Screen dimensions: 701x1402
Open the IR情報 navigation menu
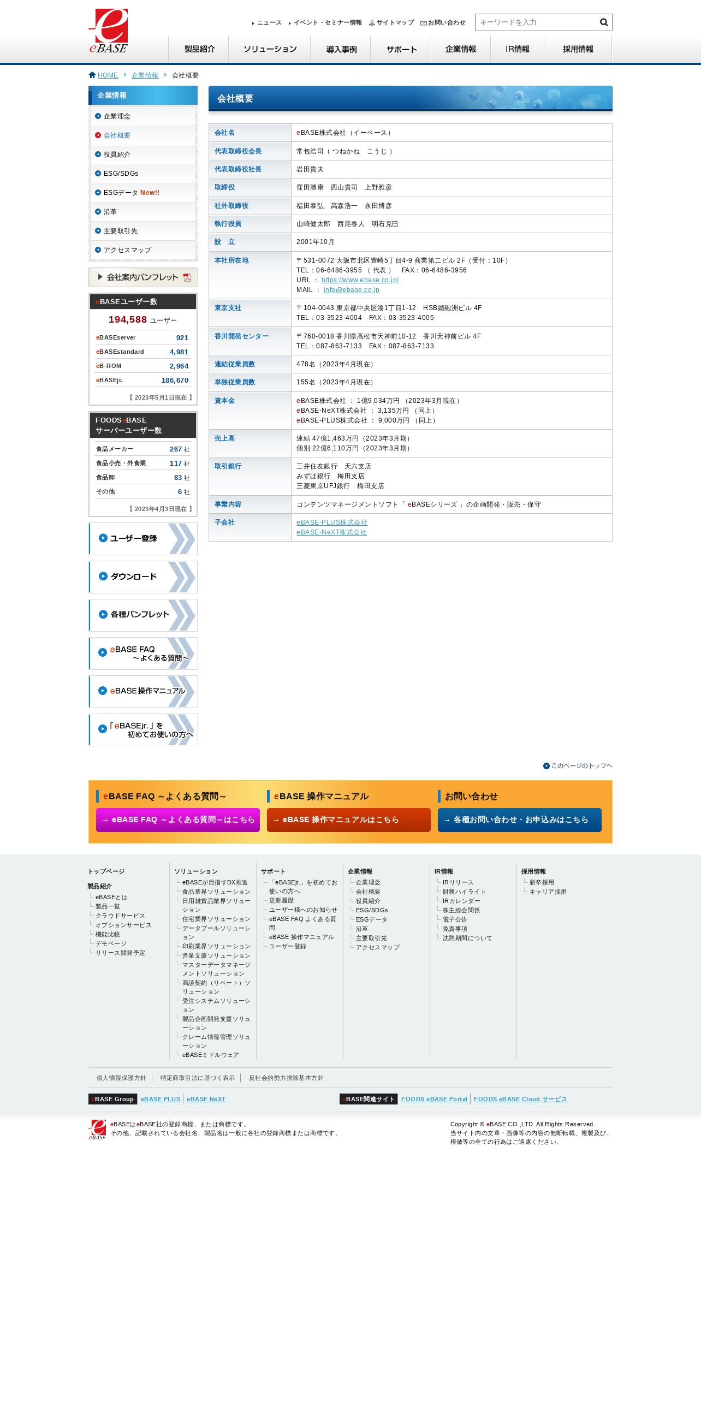click(518, 49)
